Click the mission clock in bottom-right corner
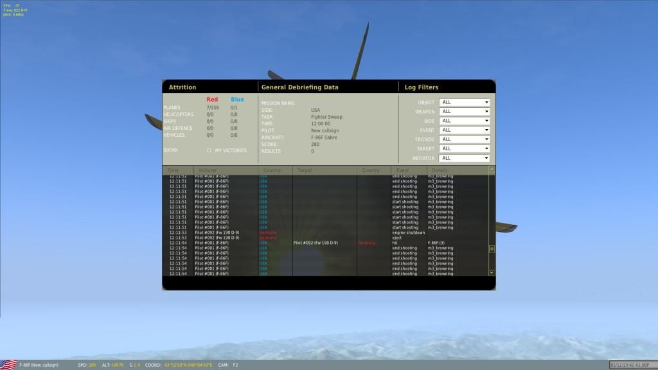Screen dimensions: 658x370 pyautogui.click(x=633, y=365)
